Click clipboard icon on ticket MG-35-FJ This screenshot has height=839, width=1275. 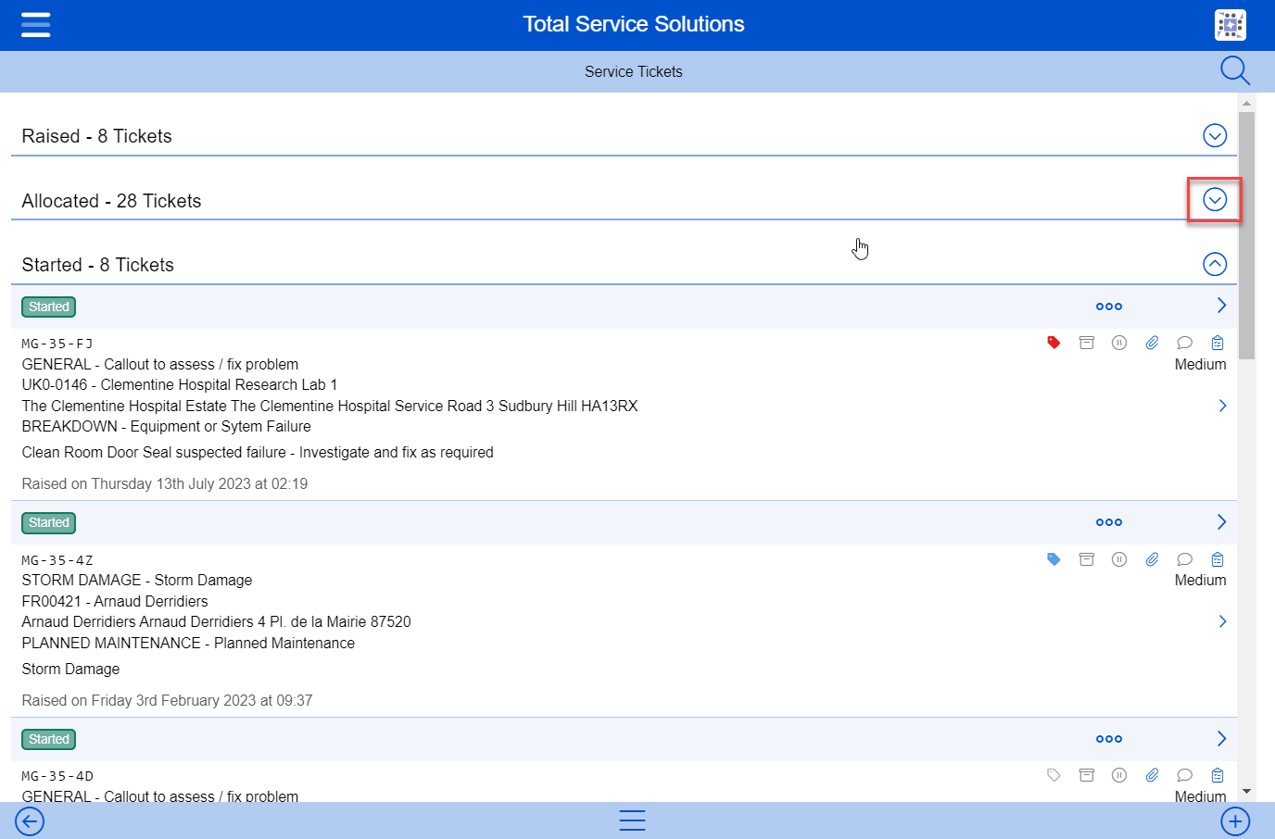pyautogui.click(x=1218, y=343)
